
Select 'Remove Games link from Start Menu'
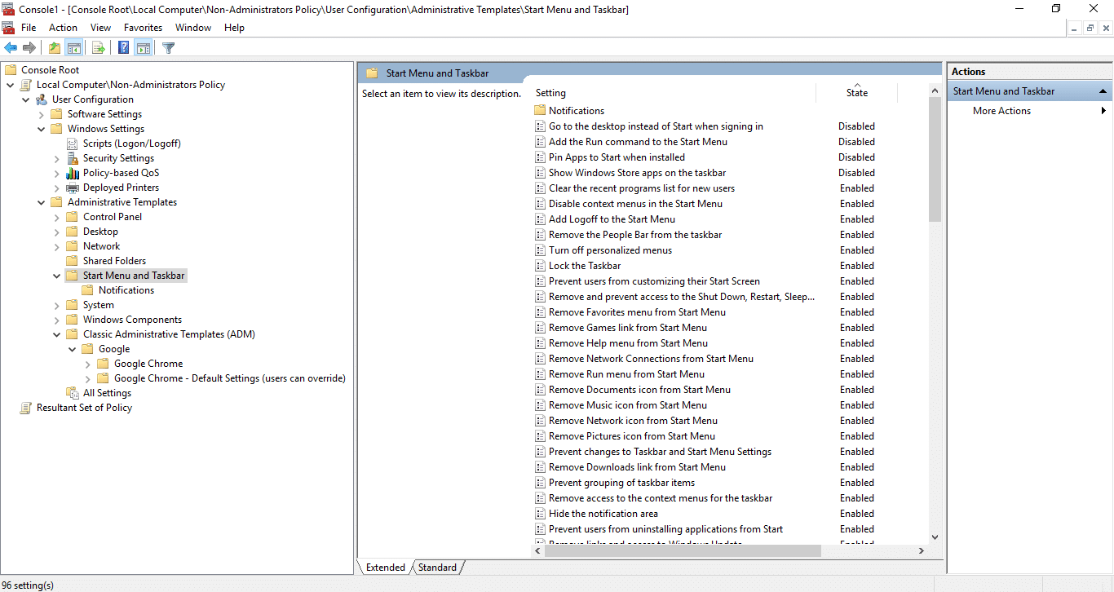(x=628, y=328)
